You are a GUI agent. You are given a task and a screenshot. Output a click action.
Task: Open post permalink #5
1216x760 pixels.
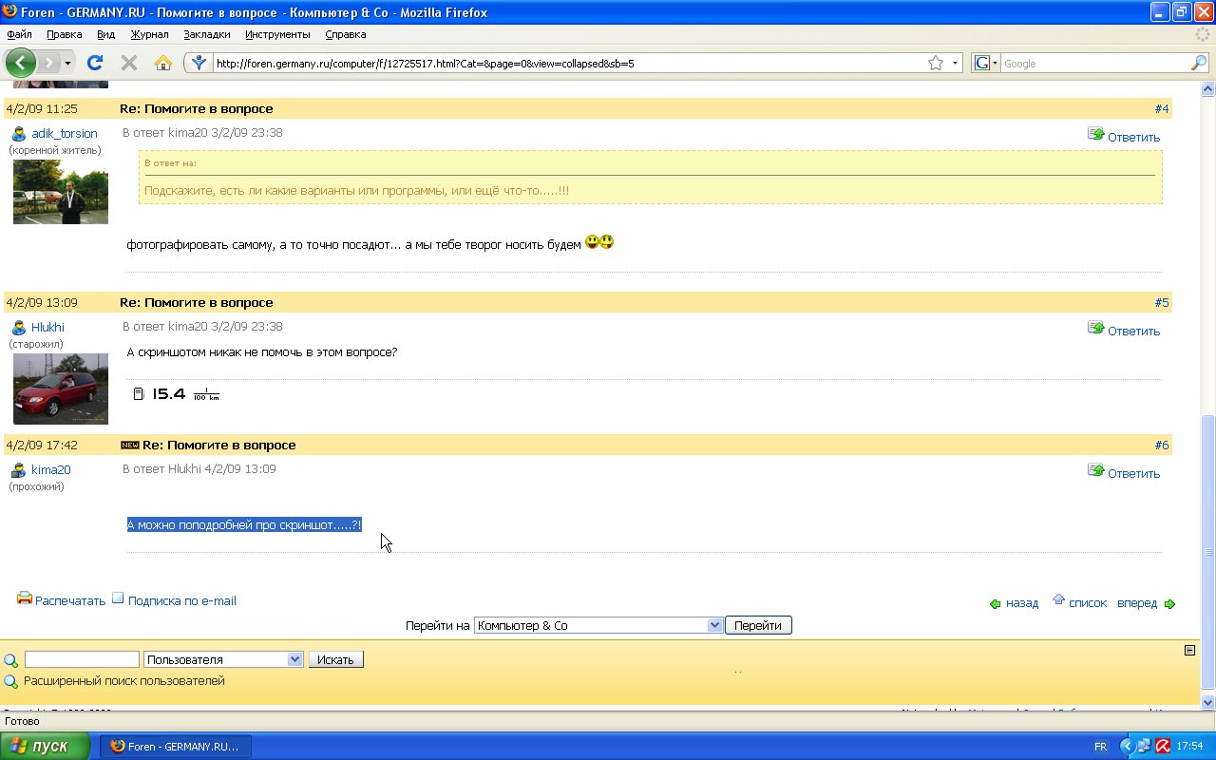point(1162,302)
